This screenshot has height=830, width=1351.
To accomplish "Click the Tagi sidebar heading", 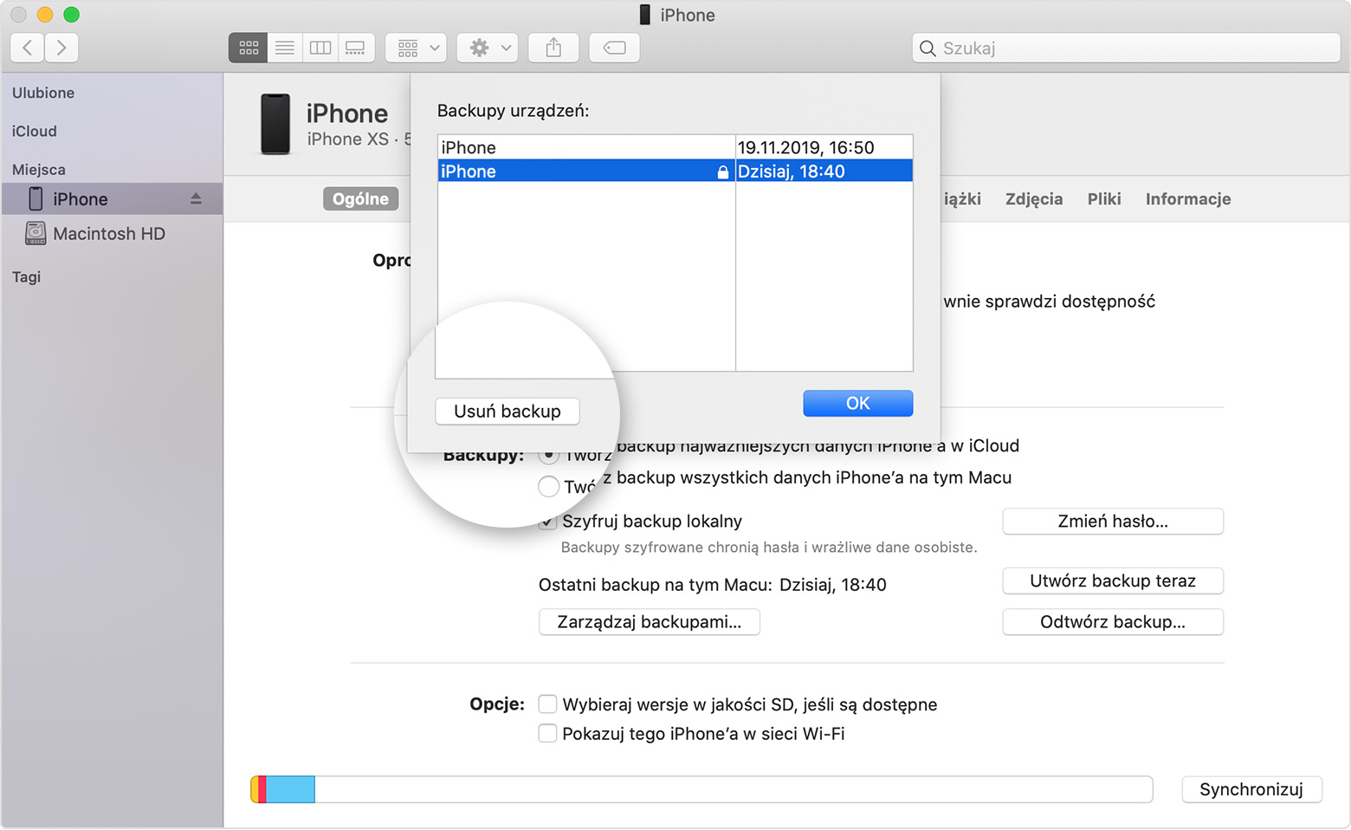I will pyautogui.click(x=27, y=276).
